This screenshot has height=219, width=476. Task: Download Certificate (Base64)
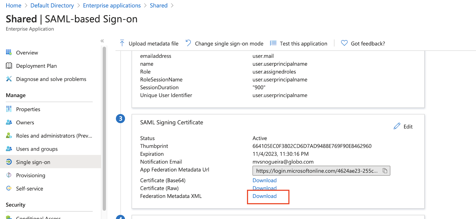[264, 180]
